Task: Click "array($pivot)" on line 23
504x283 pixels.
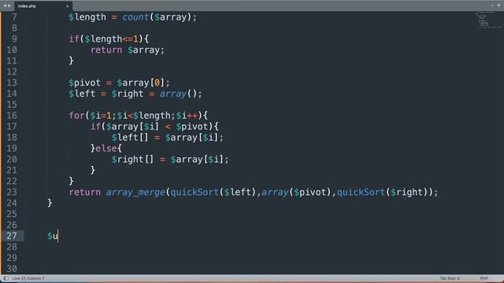Action: 296,192
